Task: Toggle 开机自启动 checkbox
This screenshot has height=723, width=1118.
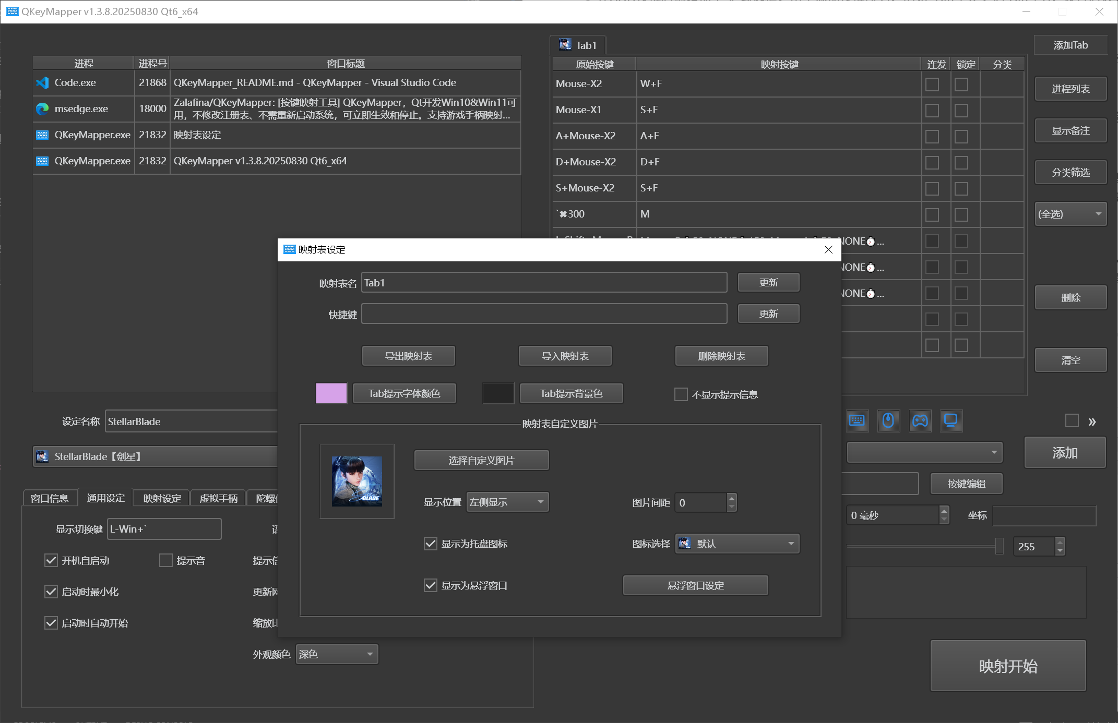Action: point(51,560)
